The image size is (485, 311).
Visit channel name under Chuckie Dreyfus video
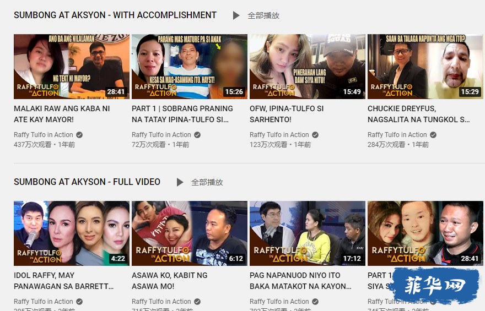click(x=397, y=135)
